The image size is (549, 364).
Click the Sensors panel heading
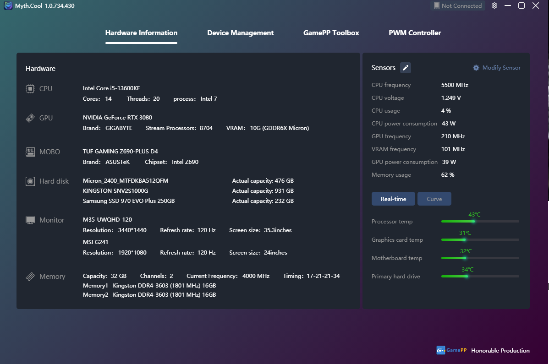(384, 68)
